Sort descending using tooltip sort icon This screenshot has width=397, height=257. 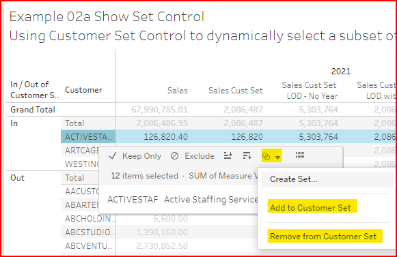click(x=247, y=155)
